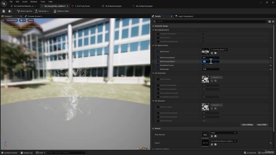Collapse the 03-Dissolve group
276x155 pixels.
pos(153,101)
